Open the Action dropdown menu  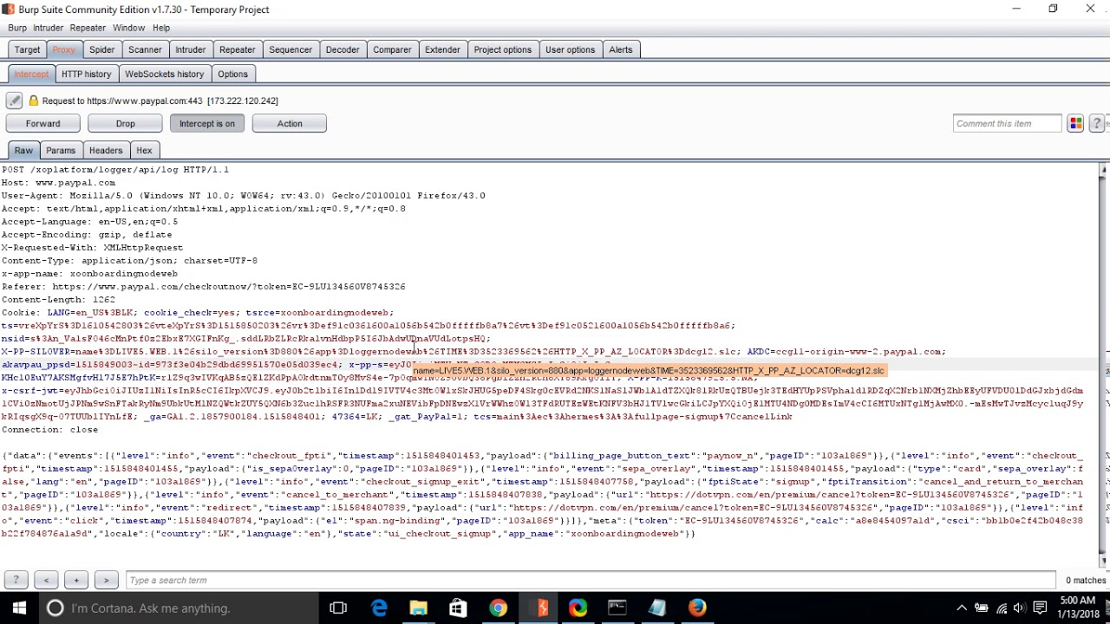tap(290, 123)
